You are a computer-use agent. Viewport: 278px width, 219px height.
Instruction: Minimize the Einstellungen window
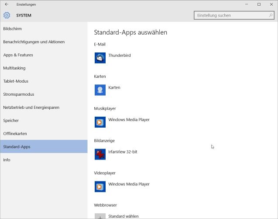pyautogui.click(x=247, y=4)
